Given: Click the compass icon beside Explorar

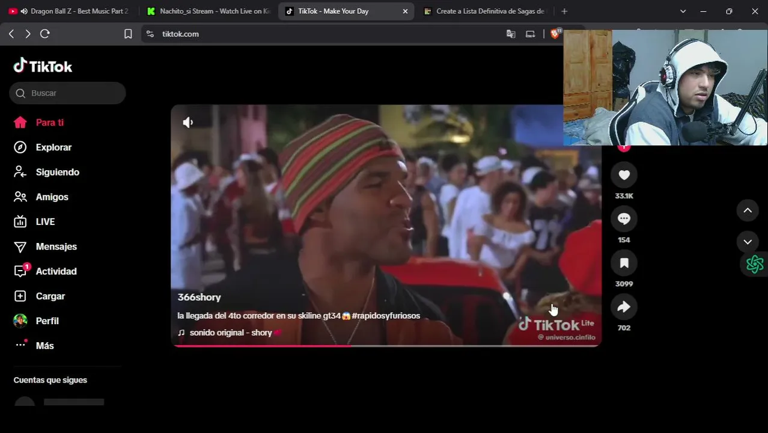Looking at the screenshot, I should click(x=20, y=147).
